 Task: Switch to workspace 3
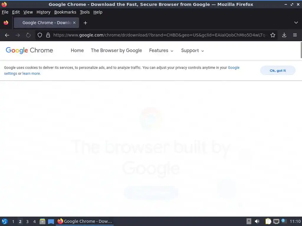click(x=27, y=222)
